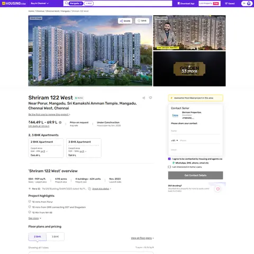
Task: Click heart icon beside project title
Action: 150,97
